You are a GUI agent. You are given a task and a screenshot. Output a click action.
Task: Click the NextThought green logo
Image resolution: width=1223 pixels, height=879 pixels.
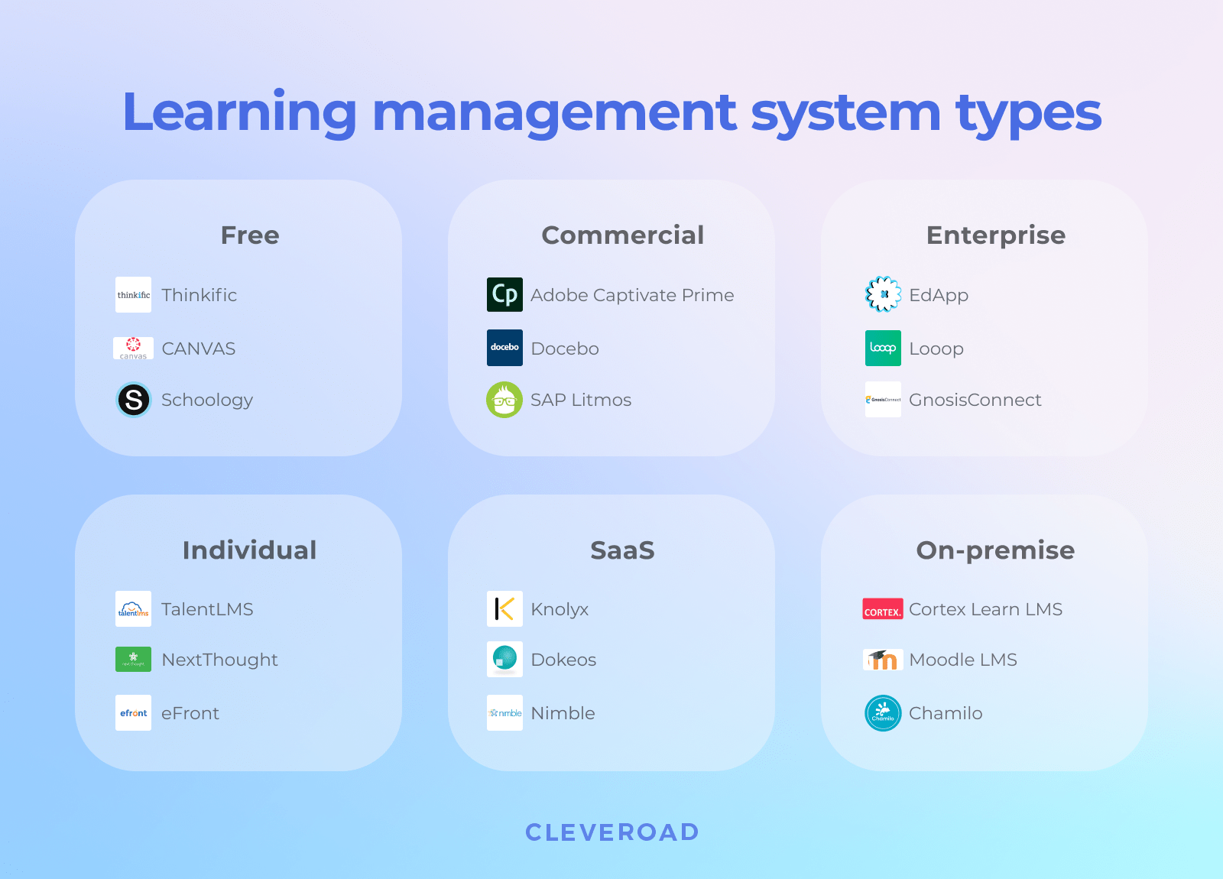[133, 659]
